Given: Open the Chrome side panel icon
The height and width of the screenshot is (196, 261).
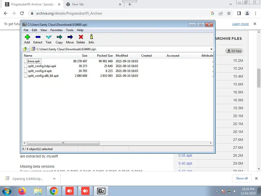Looking at the screenshot, I should pos(239,13).
